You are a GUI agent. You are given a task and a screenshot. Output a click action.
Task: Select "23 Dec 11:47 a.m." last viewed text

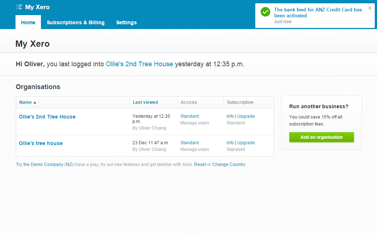tap(151, 143)
